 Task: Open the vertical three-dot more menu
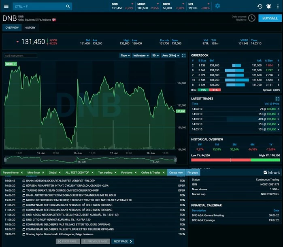[278, 6]
